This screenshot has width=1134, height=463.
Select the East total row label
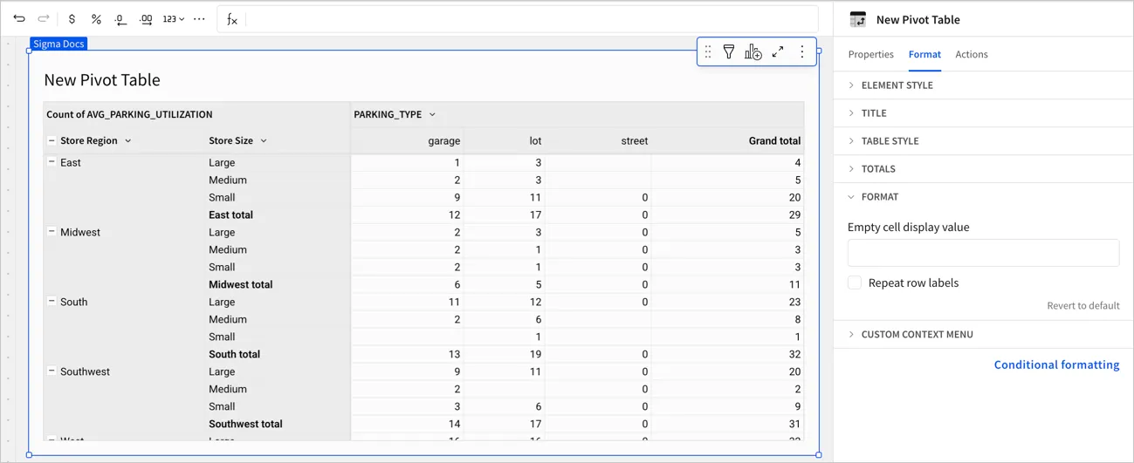tap(230, 214)
